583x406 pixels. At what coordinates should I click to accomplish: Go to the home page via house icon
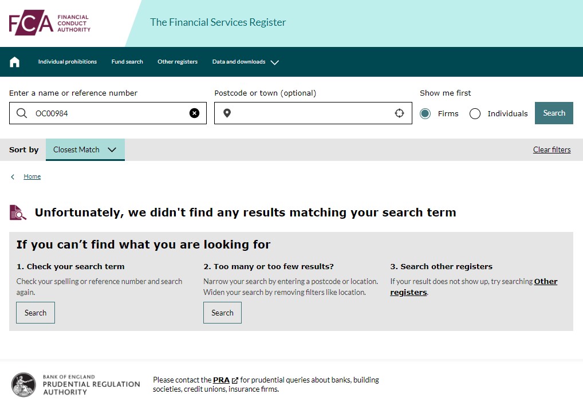click(x=14, y=62)
